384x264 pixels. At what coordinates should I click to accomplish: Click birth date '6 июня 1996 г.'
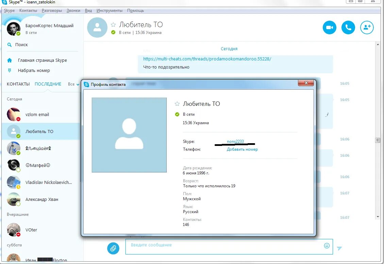tap(196, 173)
